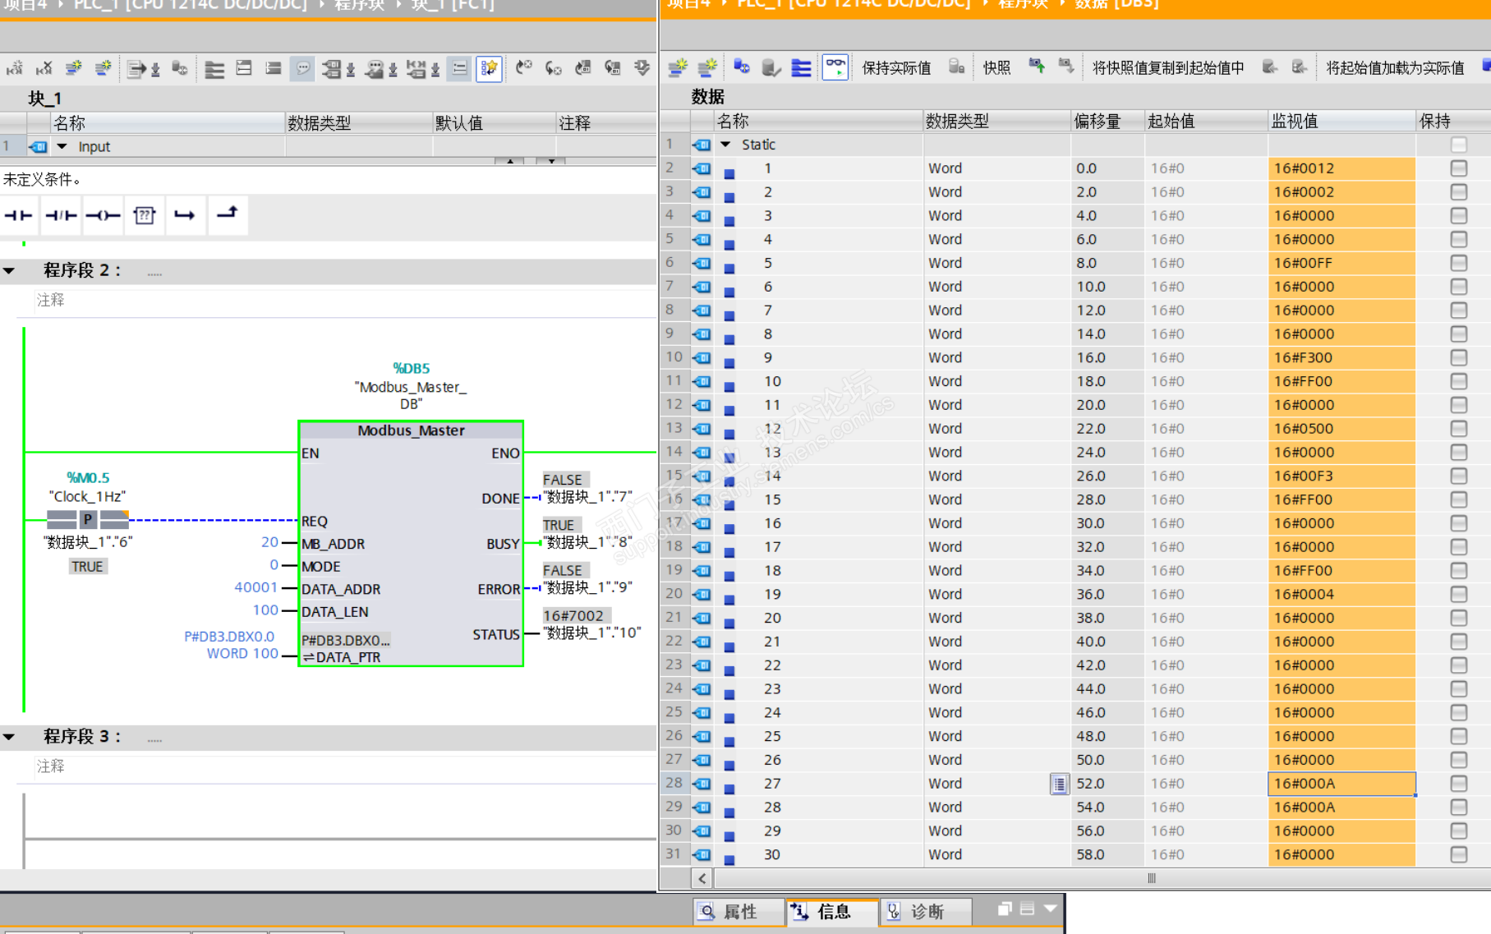Screen dimensions: 1491x934
Task: Insert a normally closed contact
Action: point(61,216)
